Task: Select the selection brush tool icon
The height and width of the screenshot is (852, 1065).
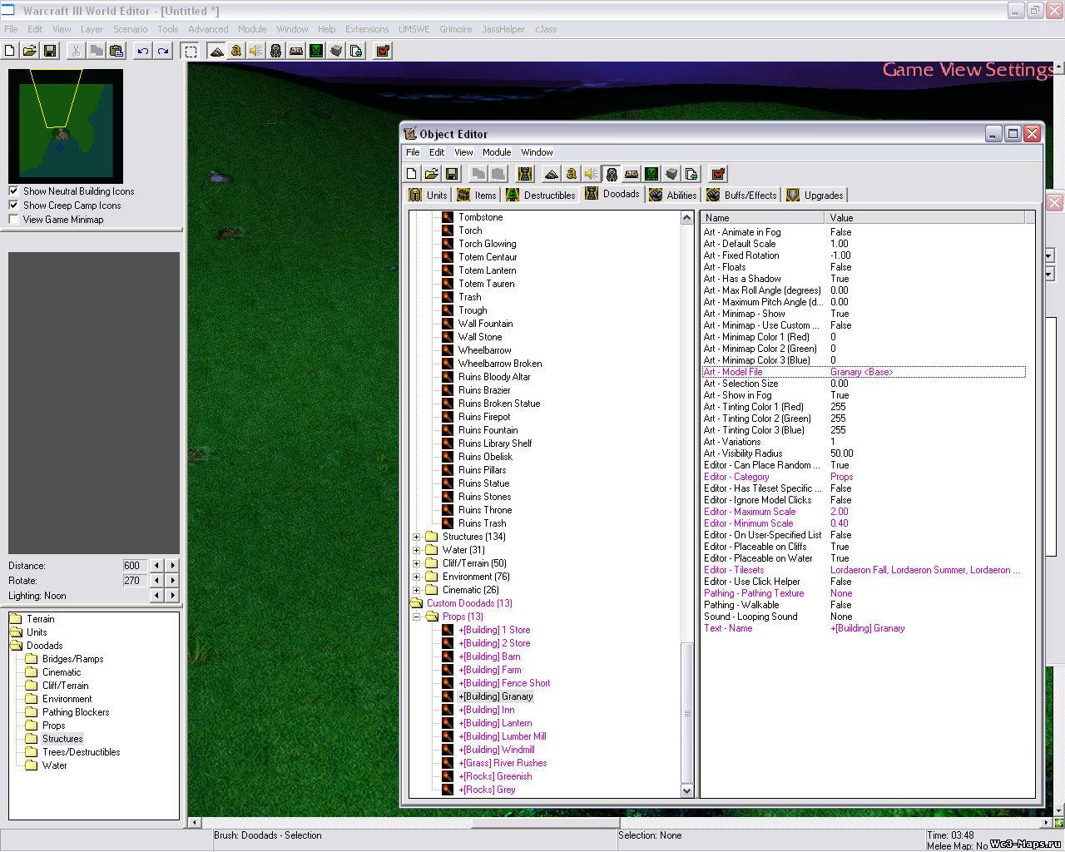Action: pos(191,51)
